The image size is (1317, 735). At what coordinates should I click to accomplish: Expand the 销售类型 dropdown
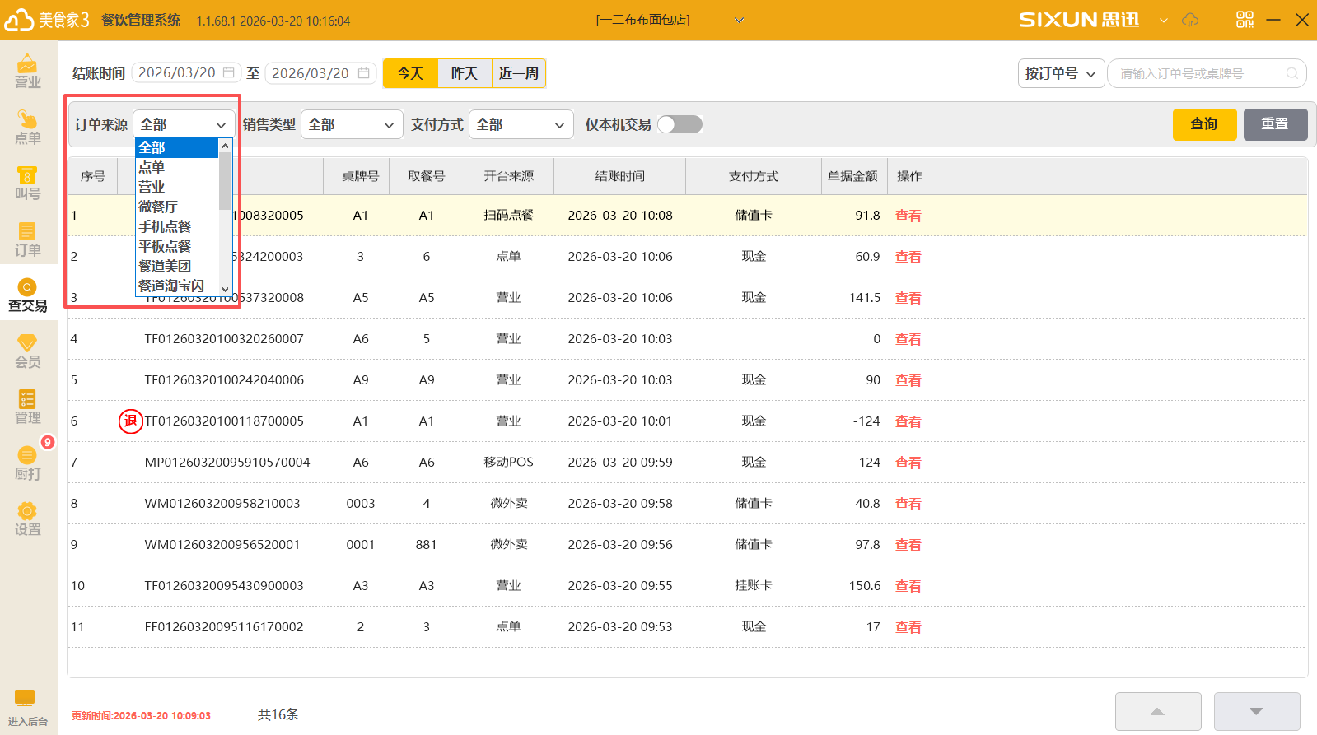[352, 124]
